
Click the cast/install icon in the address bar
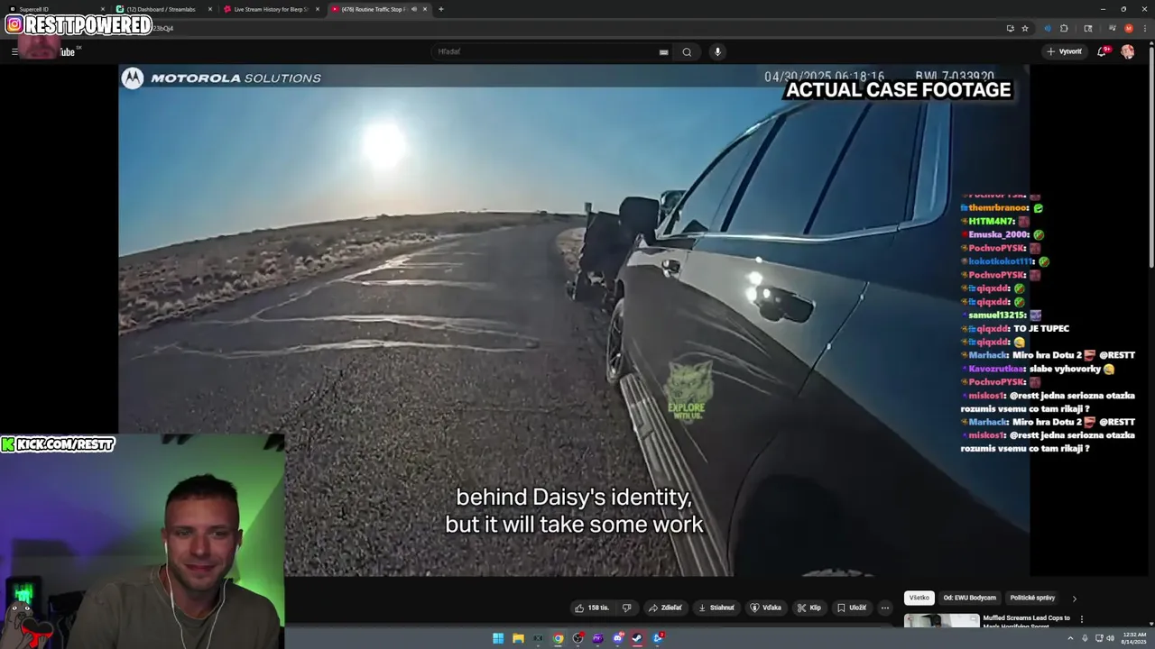click(x=1010, y=28)
